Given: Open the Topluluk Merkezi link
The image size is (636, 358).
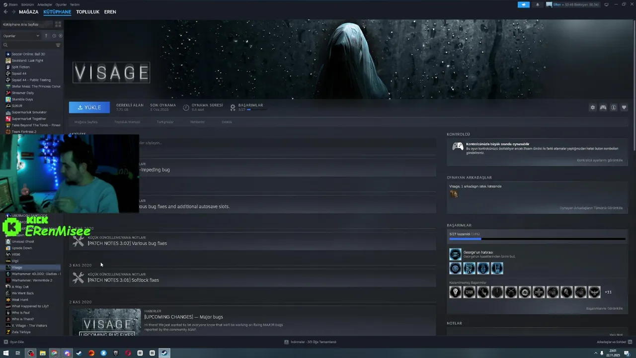Looking at the screenshot, I should tap(127, 122).
